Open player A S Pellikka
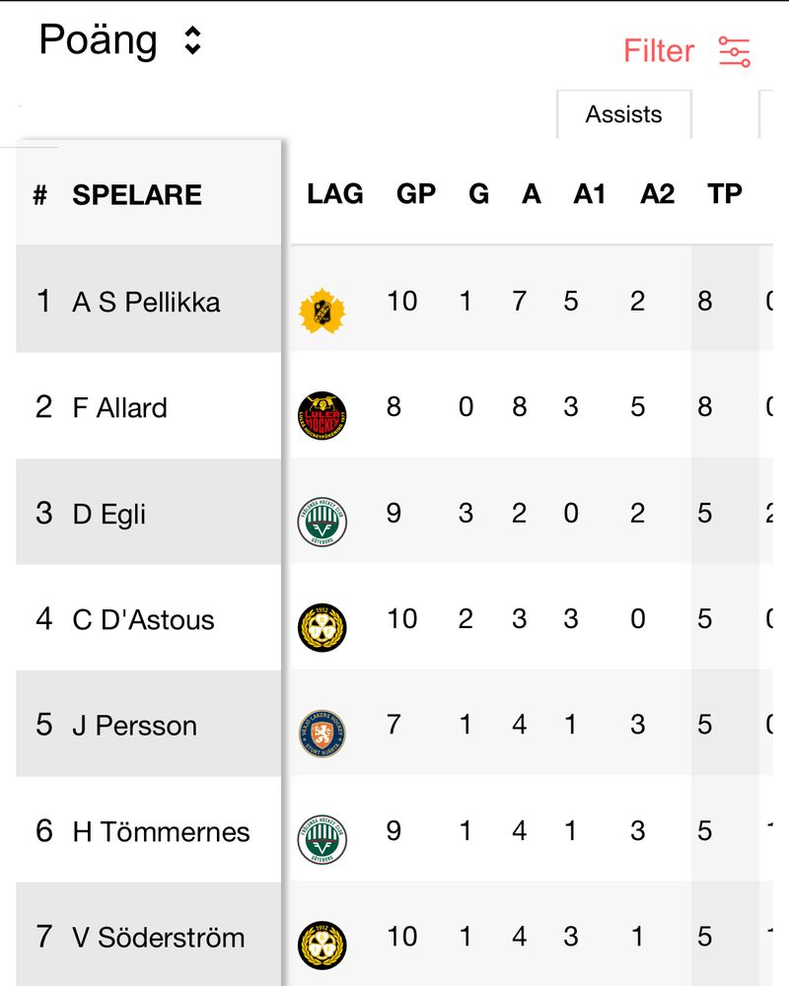 point(146,302)
